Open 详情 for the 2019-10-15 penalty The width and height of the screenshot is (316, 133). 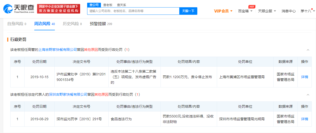coord(304,77)
